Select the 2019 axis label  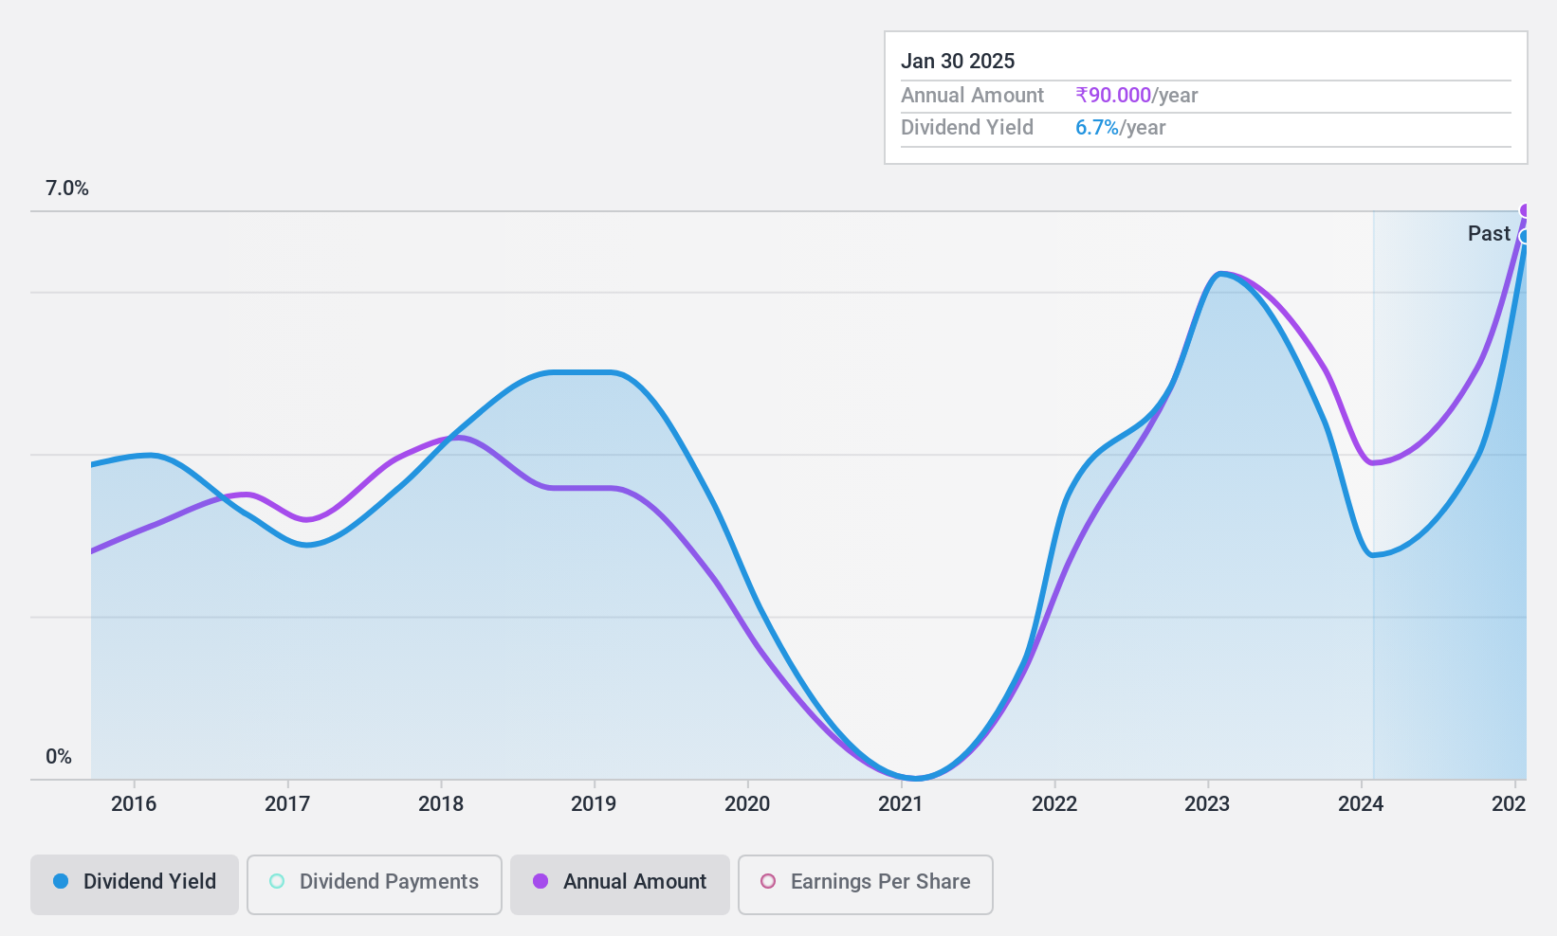coord(594,804)
